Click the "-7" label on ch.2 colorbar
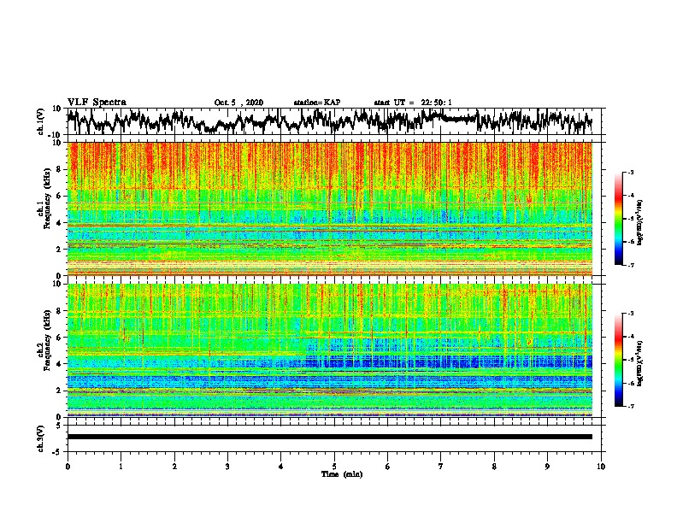677x523 pixels. pos(631,406)
